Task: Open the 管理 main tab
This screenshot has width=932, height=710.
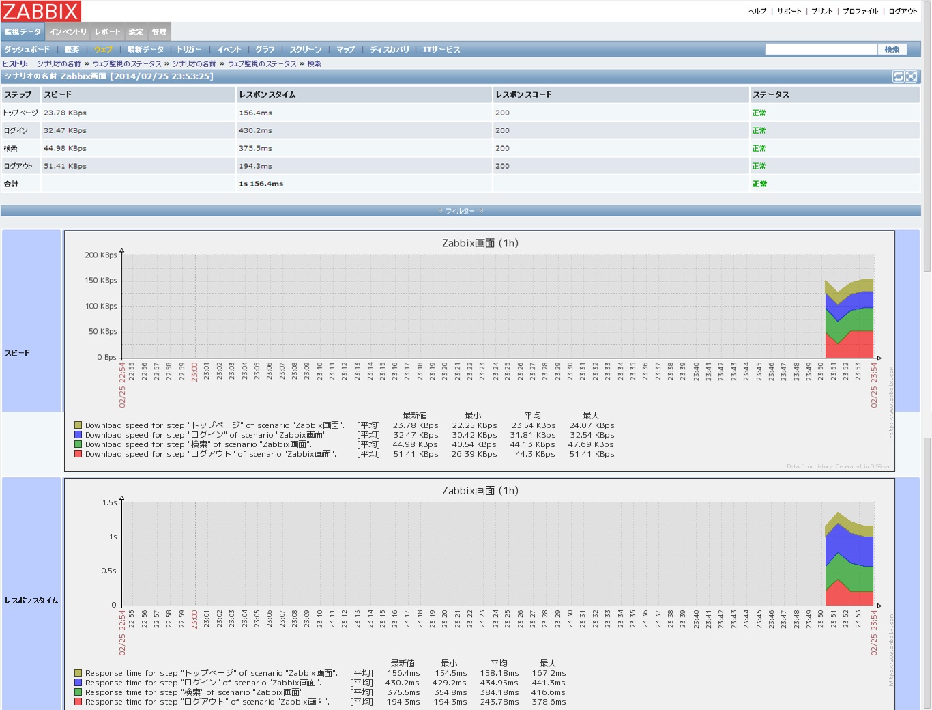Action: pyautogui.click(x=159, y=31)
